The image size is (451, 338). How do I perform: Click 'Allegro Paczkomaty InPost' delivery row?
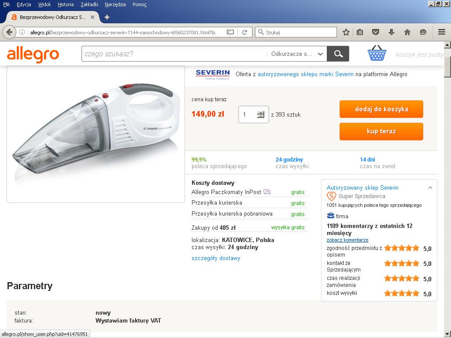249,192
